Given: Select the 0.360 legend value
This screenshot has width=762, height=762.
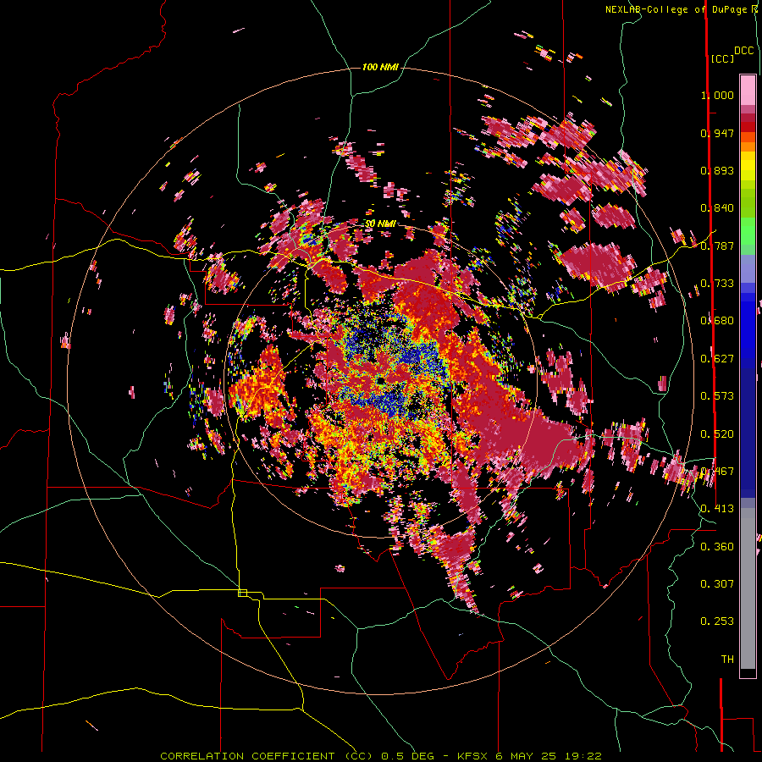Looking at the screenshot, I should [x=717, y=547].
